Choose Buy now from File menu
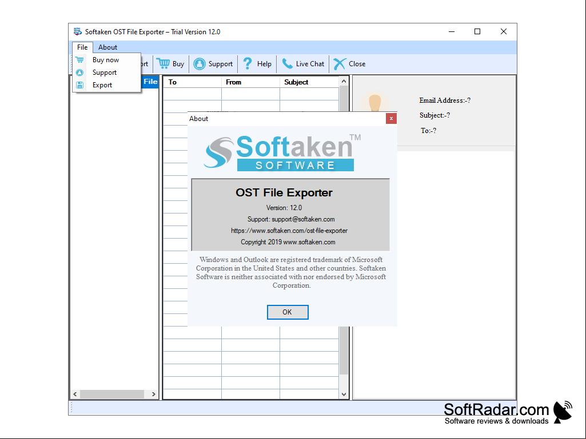The height and width of the screenshot is (439, 586). [106, 60]
